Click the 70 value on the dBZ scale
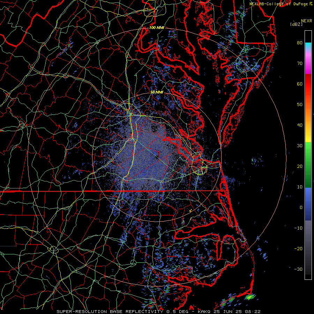314x314 pixels. [x=300, y=63]
